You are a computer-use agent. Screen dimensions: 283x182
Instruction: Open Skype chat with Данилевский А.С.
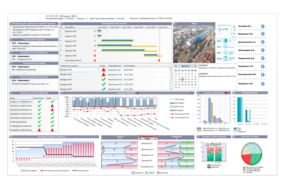pyautogui.click(x=263, y=42)
